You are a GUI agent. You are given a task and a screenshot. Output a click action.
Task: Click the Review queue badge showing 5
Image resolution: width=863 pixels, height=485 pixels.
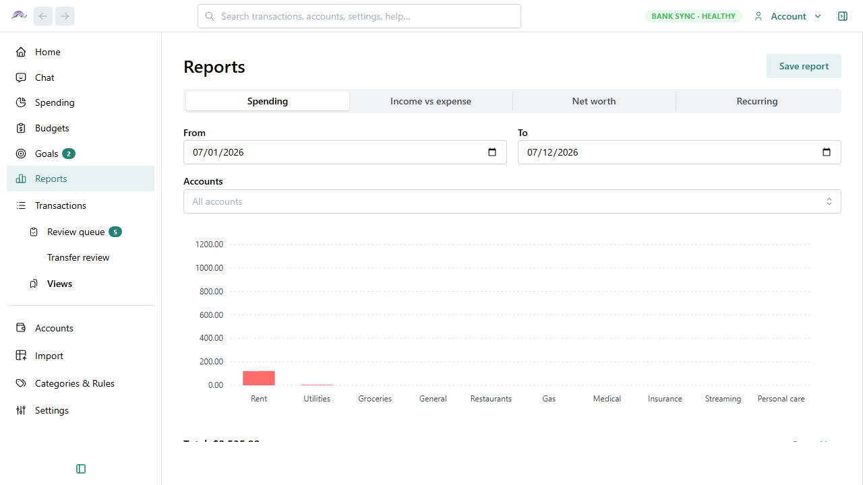(115, 232)
